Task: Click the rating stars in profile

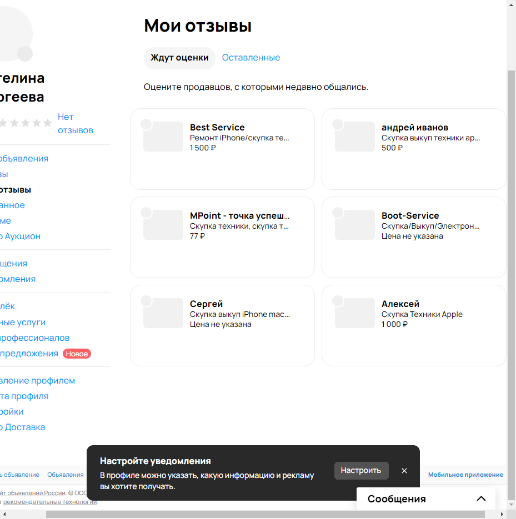Action: [x=26, y=123]
